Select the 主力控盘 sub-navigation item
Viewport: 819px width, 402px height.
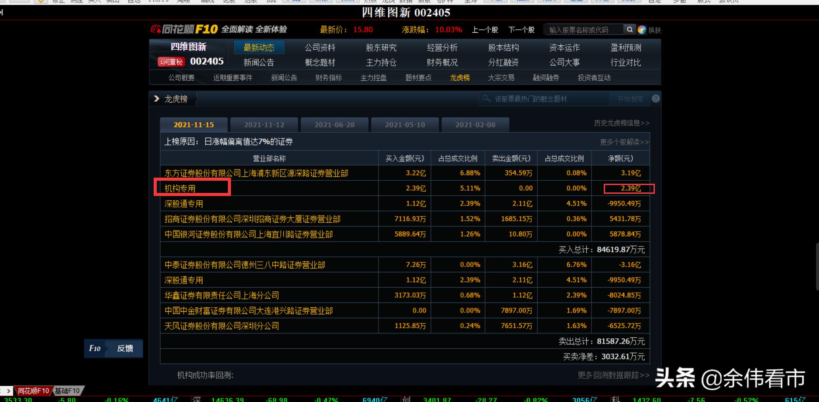(374, 78)
